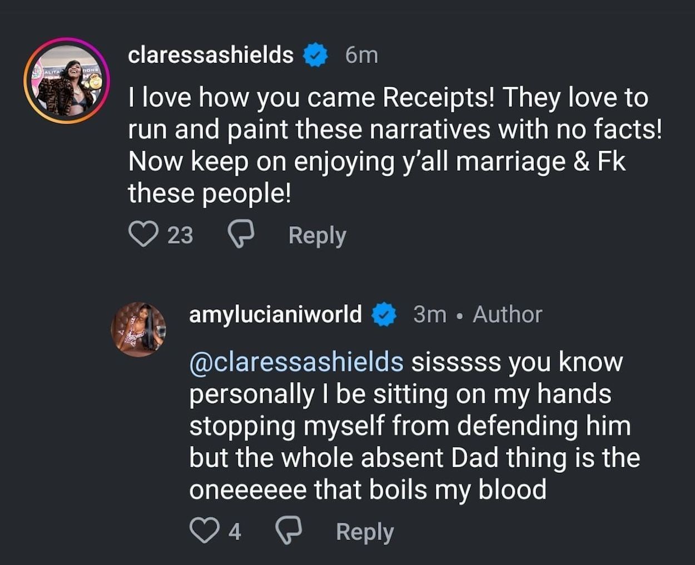The image size is (695, 565).
Task: Click the verified badge beside amylucianiworld
Action: point(384,315)
